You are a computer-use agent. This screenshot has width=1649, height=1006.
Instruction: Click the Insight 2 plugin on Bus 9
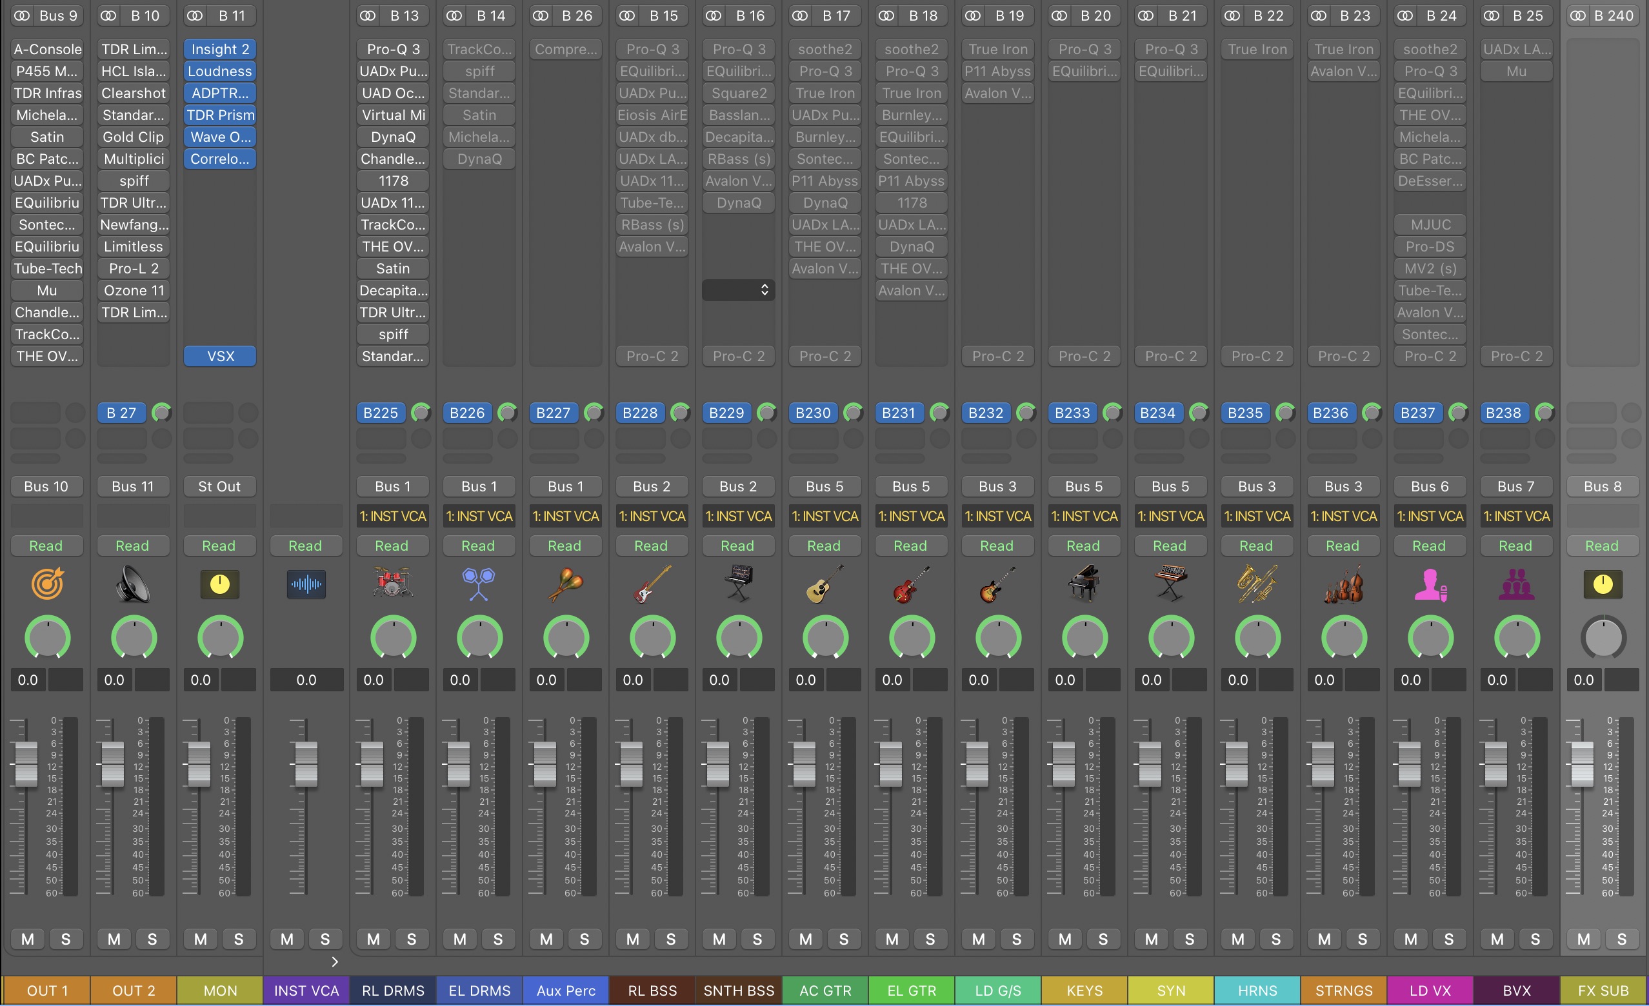220,48
